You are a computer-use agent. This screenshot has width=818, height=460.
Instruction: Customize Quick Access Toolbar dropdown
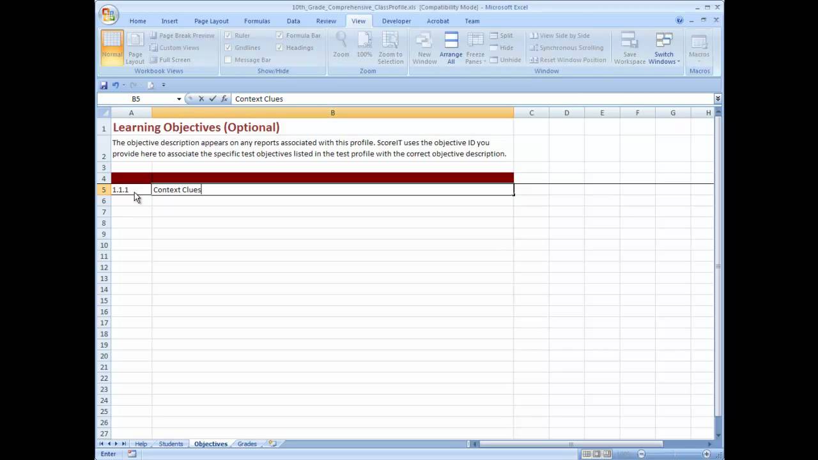click(164, 85)
